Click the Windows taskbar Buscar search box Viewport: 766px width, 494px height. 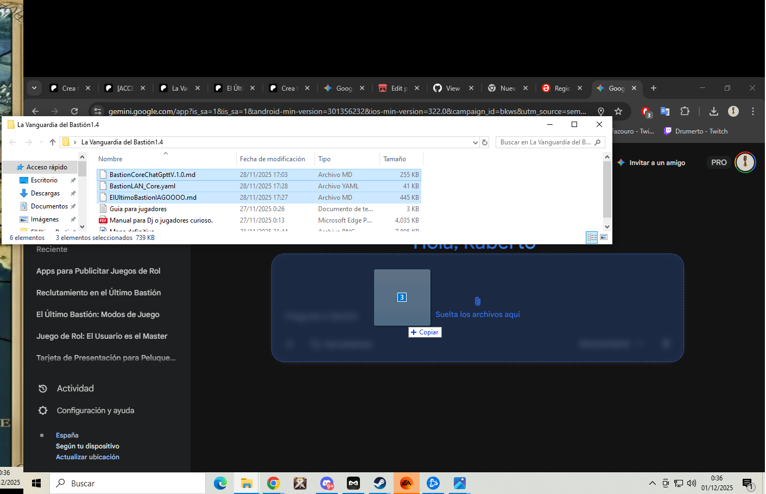pyautogui.click(x=128, y=483)
